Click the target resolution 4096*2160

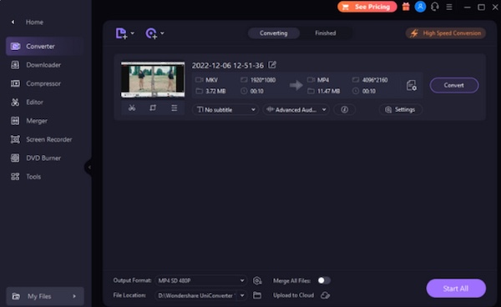click(x=375, y=80)
